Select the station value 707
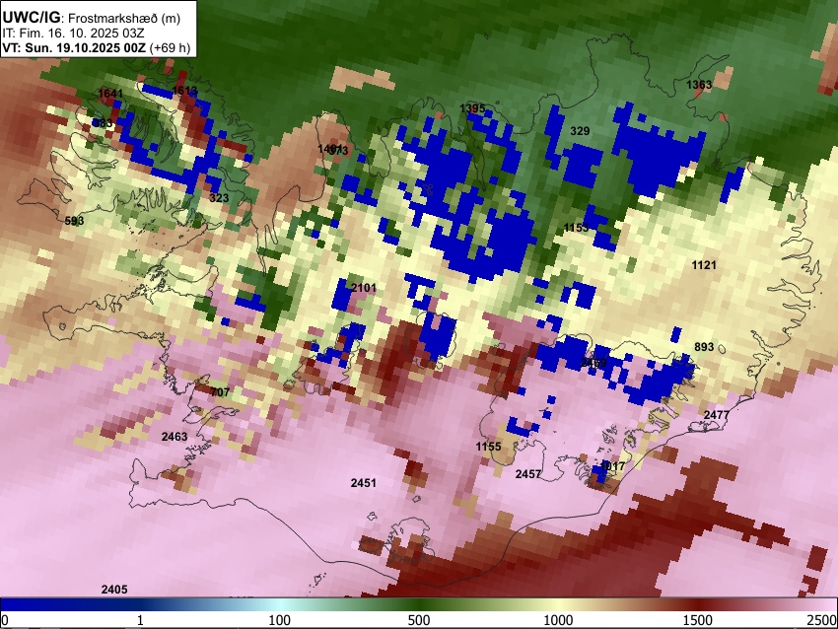 [220, 392]
